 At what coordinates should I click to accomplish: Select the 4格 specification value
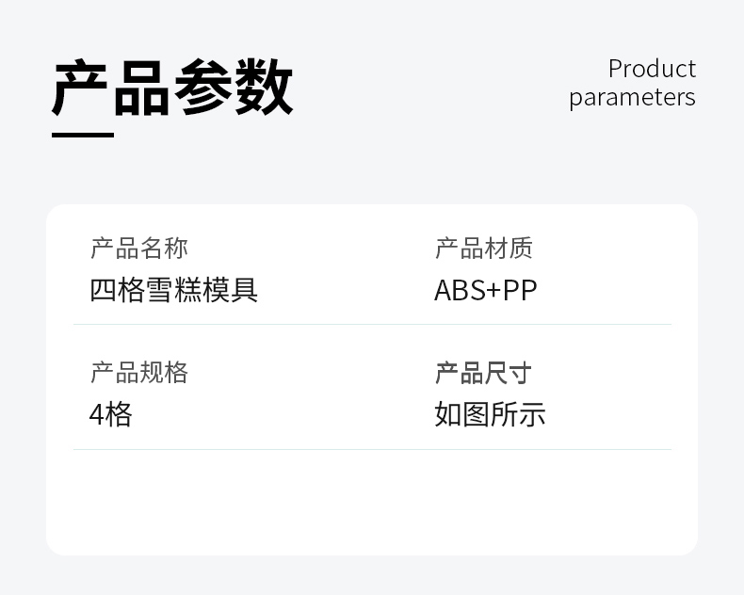(110, 414)
